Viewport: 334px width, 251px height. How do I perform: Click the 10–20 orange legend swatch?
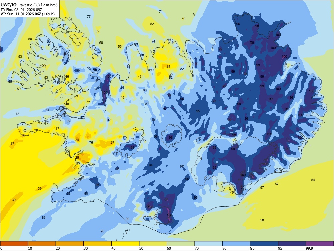coord(42,244)
